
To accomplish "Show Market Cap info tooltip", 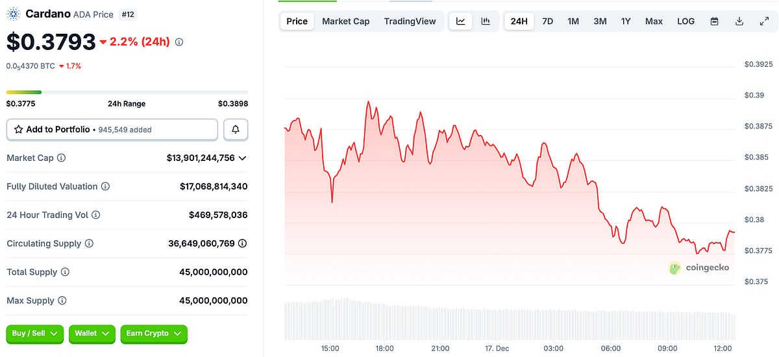I will pyautogui.click(x=62, y=158).
